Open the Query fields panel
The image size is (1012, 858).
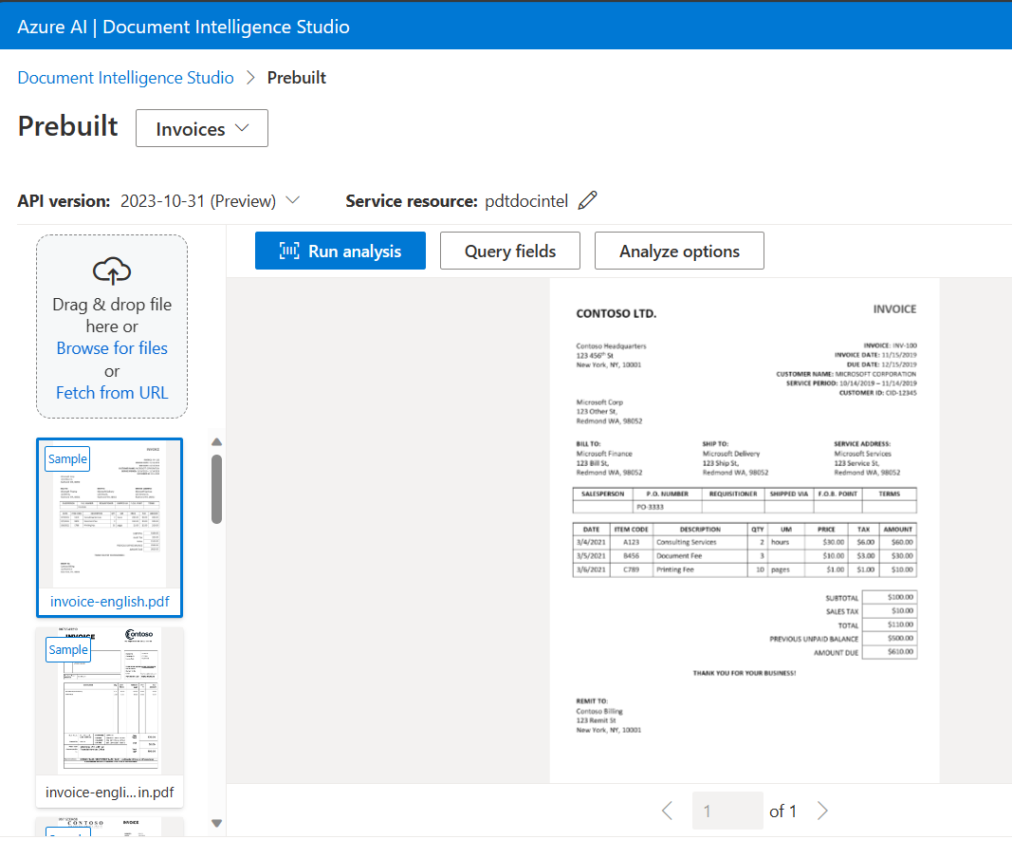[x=509, y=251]
